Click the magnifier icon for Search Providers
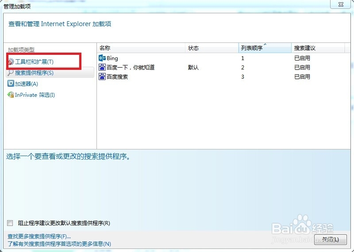354x252 pixels. pos(11,73)
